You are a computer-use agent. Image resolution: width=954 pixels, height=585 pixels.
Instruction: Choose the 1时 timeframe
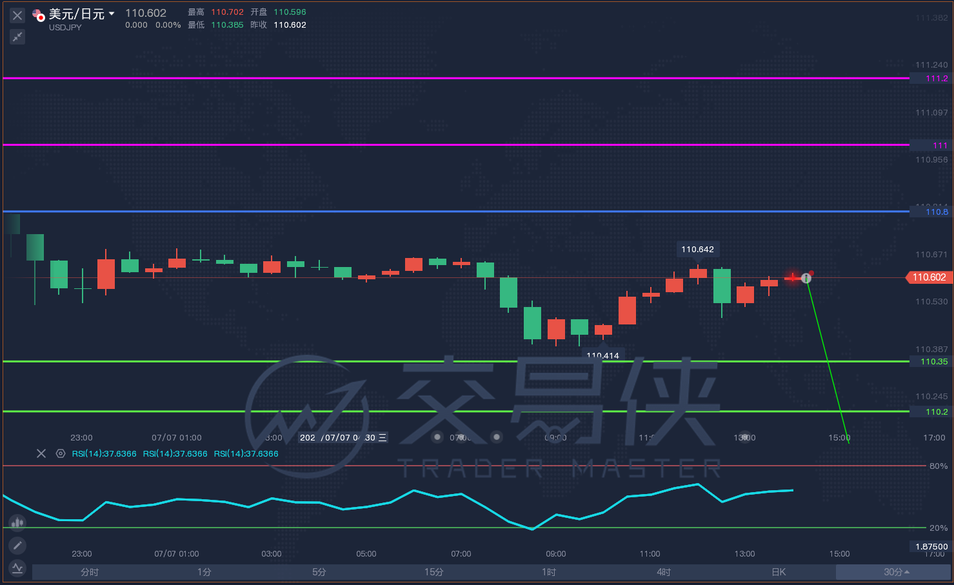(x=549, y=572)
